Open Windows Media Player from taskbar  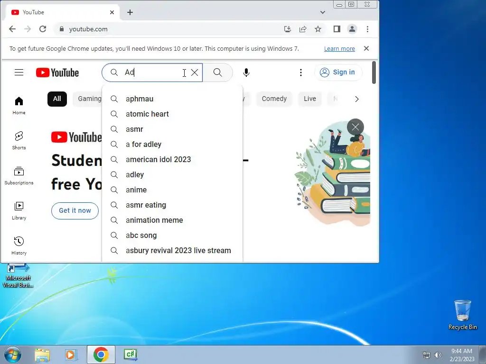tap(71, 355)
